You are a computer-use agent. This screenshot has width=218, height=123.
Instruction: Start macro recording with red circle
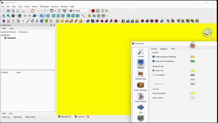[93, 11]
